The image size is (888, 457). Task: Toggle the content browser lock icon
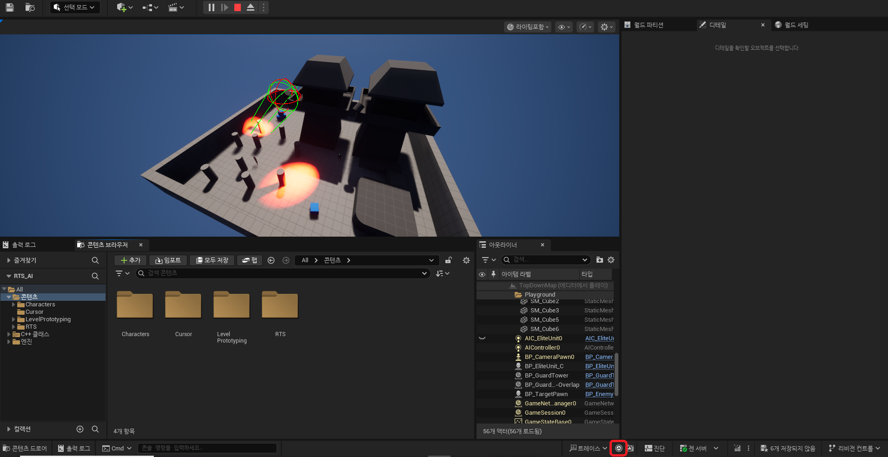449,260
